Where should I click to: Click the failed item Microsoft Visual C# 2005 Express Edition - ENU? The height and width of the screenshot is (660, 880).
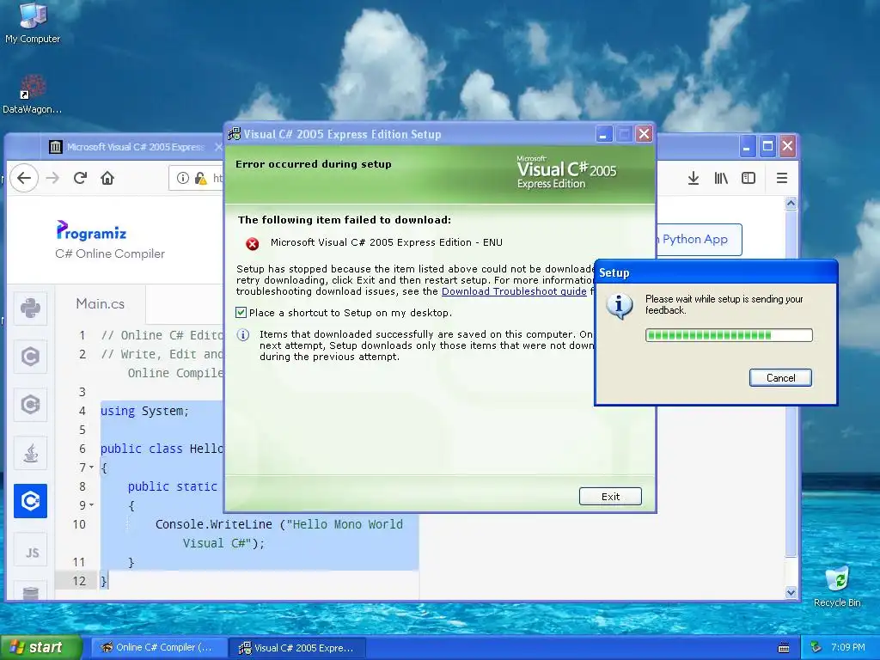(386, 242)
